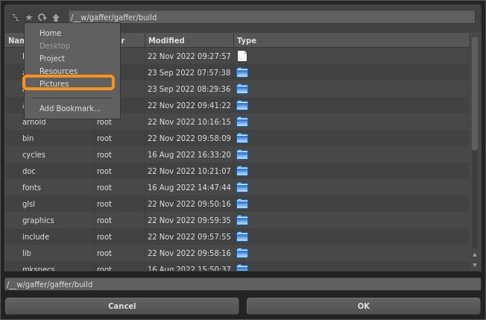Select the graphics folder name
The image size is (486, 320).
[38, 221]
